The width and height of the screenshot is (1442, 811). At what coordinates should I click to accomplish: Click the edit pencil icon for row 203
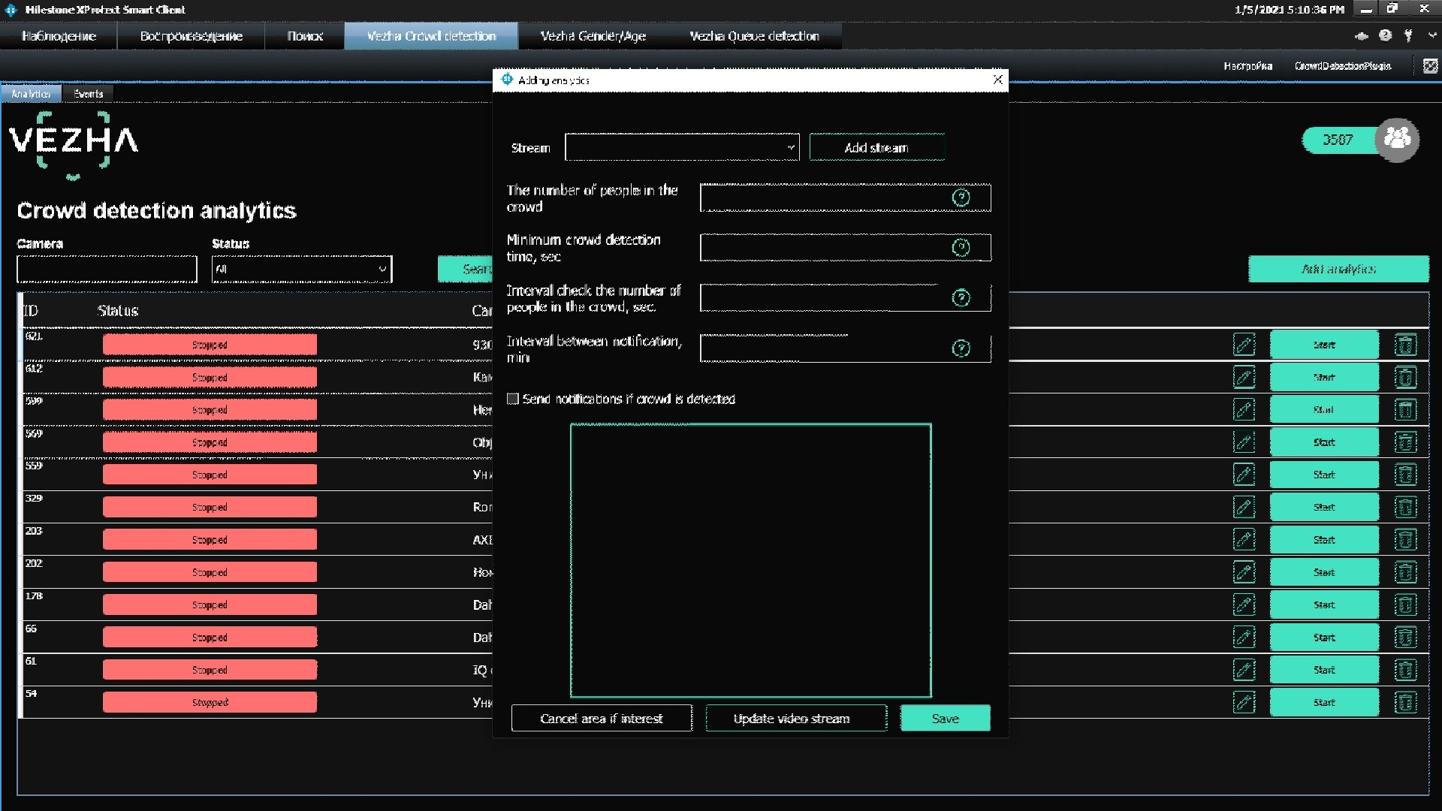tap(1244, 540)
